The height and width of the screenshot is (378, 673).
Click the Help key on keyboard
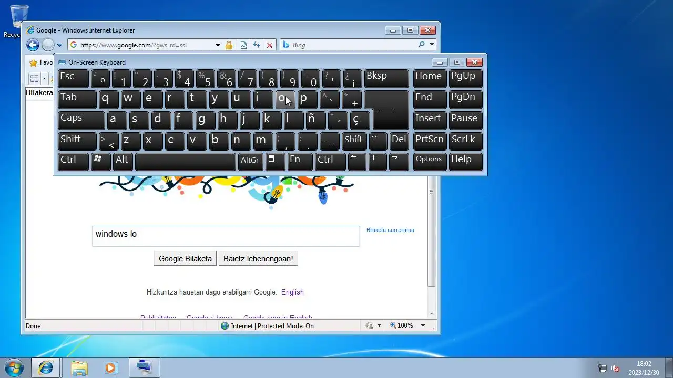point(465,161)
